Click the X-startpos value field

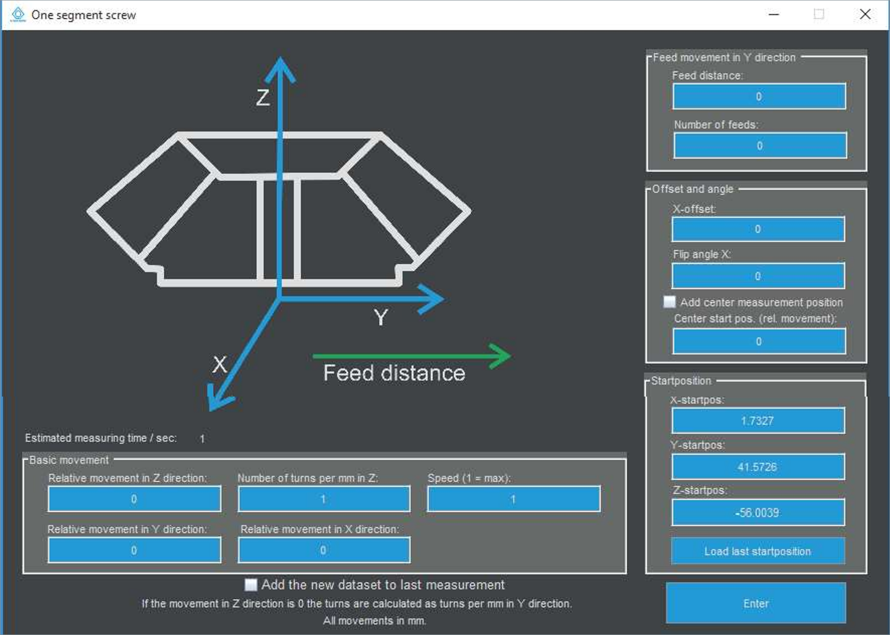click(758, 421)
